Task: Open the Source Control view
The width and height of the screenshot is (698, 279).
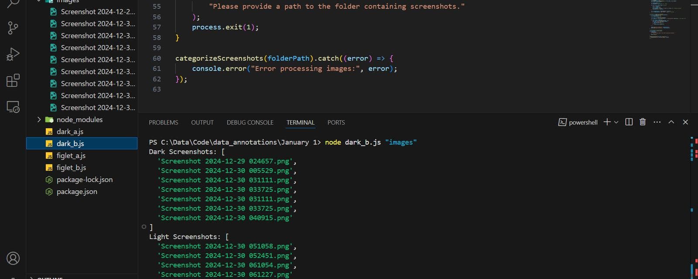Action: pyautogui.click(x=13, y=28)
